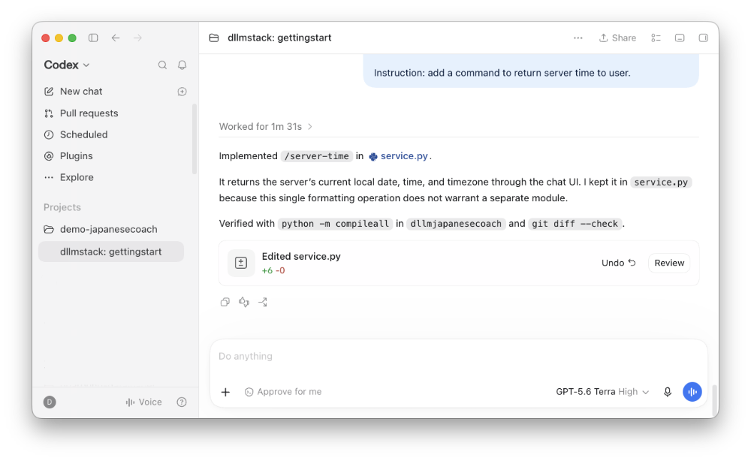Click the microphone dictation icon
Image resolution: width=751 pixels, height=461 pixels.
pyautogui.click(x=668, y=392)
